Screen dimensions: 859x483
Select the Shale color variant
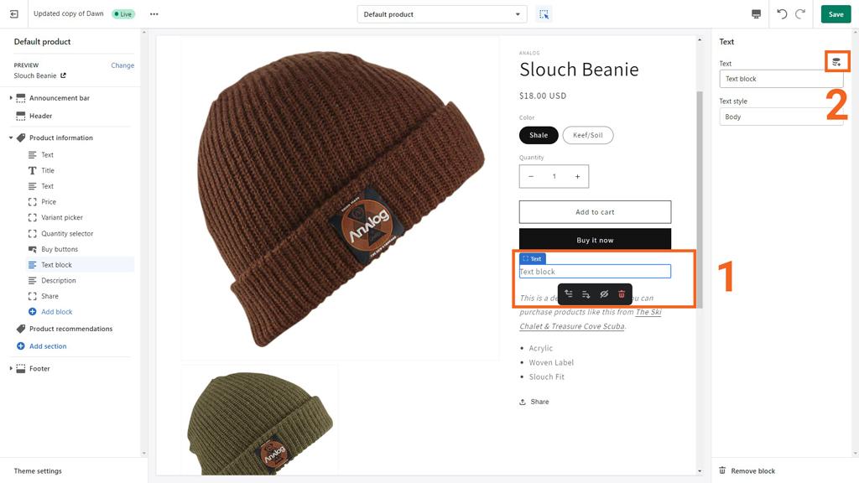pyautogui.click(x=539, y=135)
